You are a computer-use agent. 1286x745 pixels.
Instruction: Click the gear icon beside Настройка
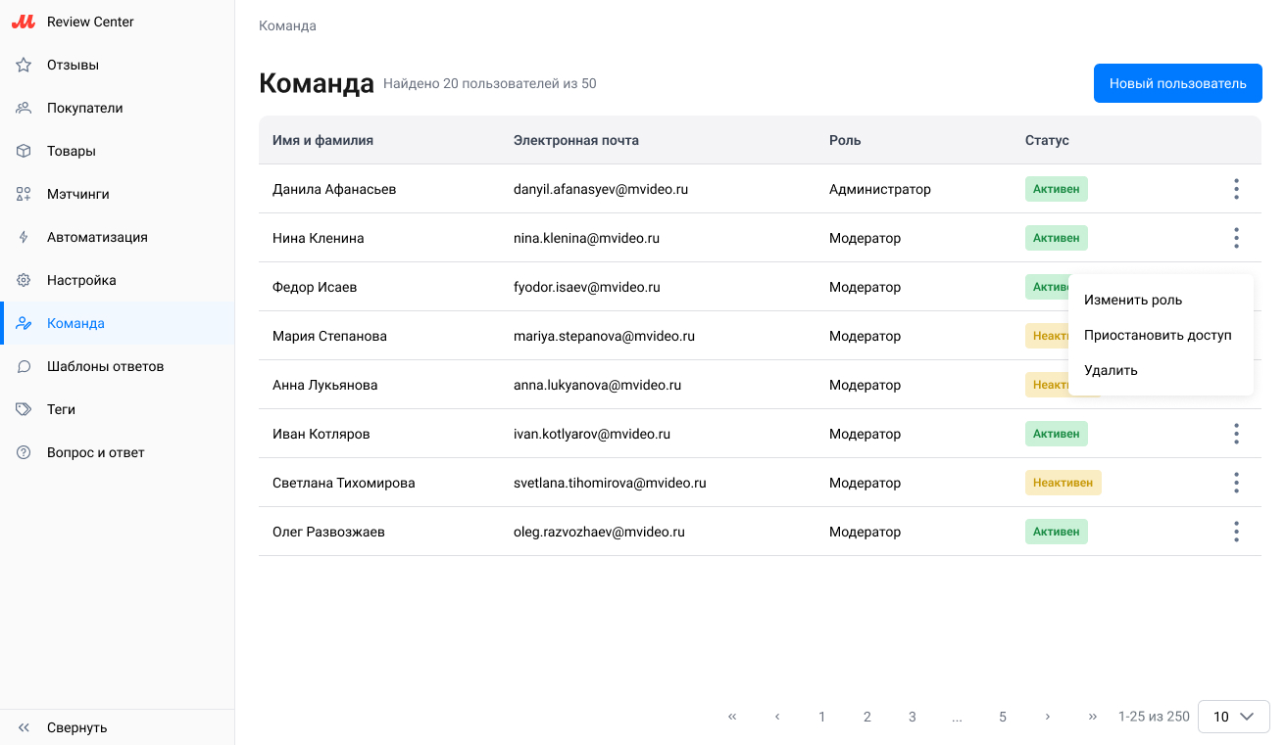(24, 280)
